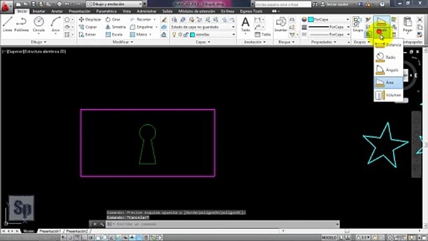
Task: Click the keyword search field in title bar
Action: (283, 4)
